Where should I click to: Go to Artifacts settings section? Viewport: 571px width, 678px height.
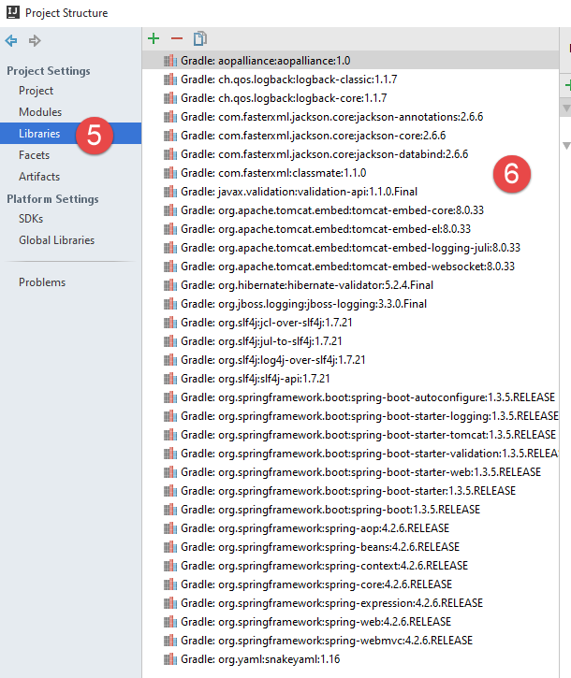tap(39, 177)
